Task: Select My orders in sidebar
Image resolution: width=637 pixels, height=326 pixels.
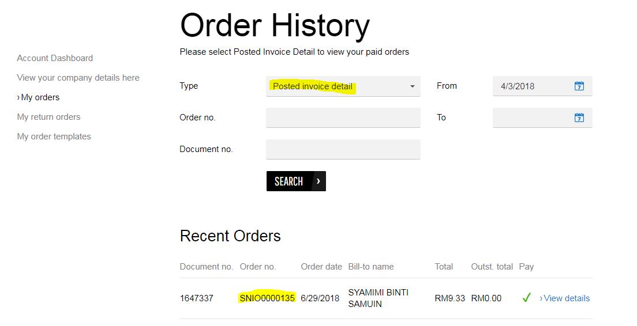Action: coord(38,97)
